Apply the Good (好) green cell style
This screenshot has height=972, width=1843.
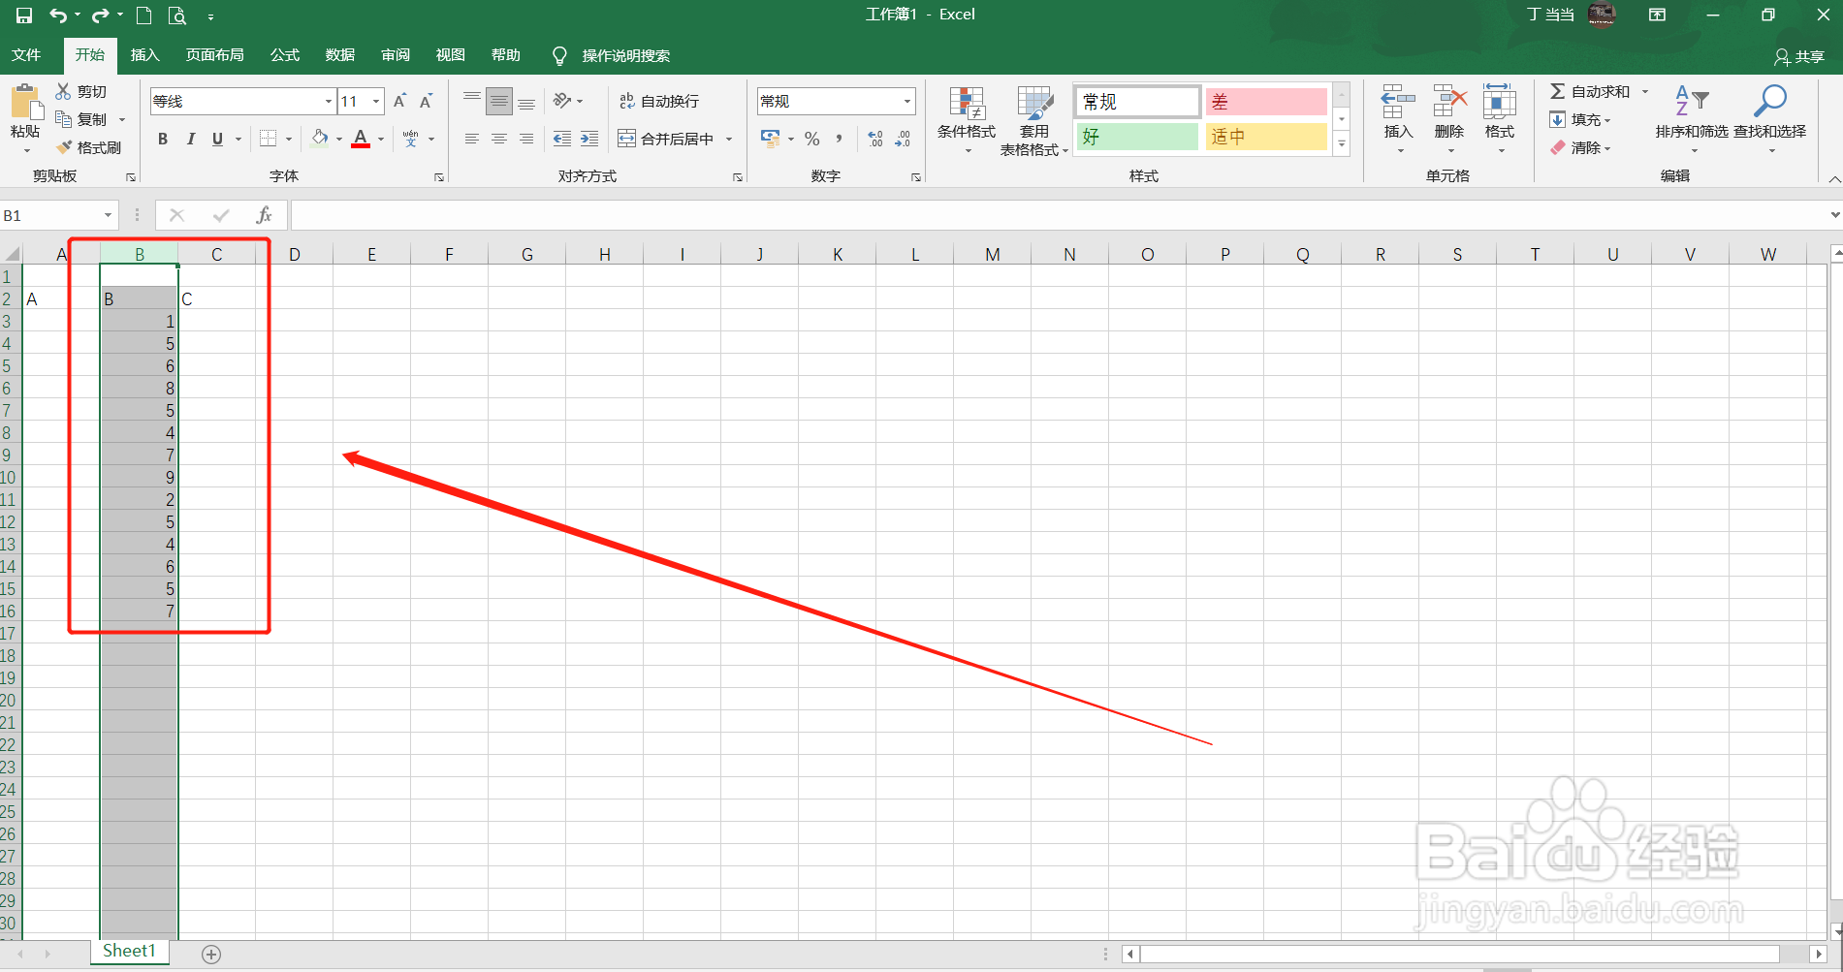[1137, 137]
